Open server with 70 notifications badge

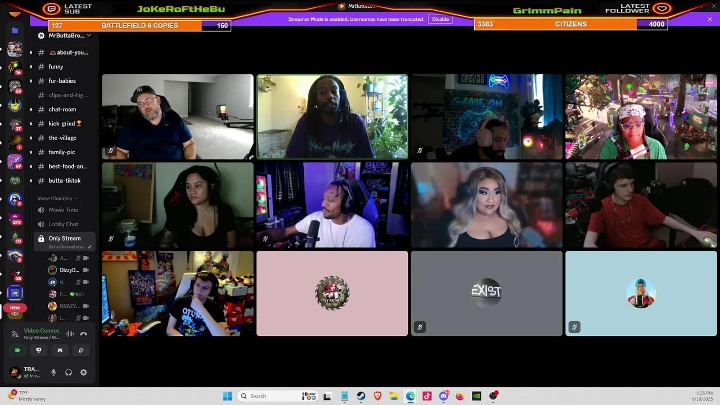(15, 237)
